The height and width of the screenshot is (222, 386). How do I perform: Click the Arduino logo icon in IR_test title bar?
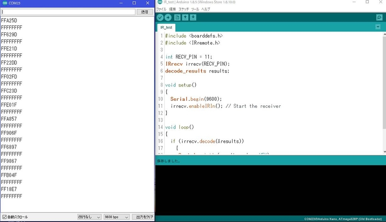click(160, 2)
